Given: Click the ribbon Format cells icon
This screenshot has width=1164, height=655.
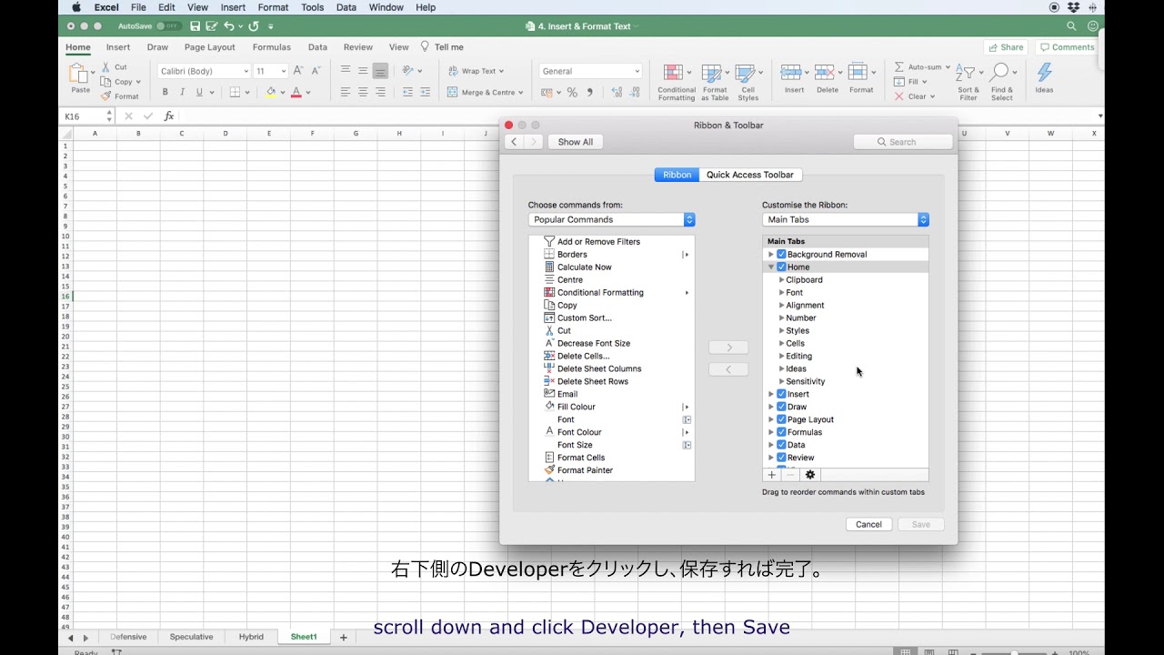Looking at the screenshot, I should pos(858,72).
